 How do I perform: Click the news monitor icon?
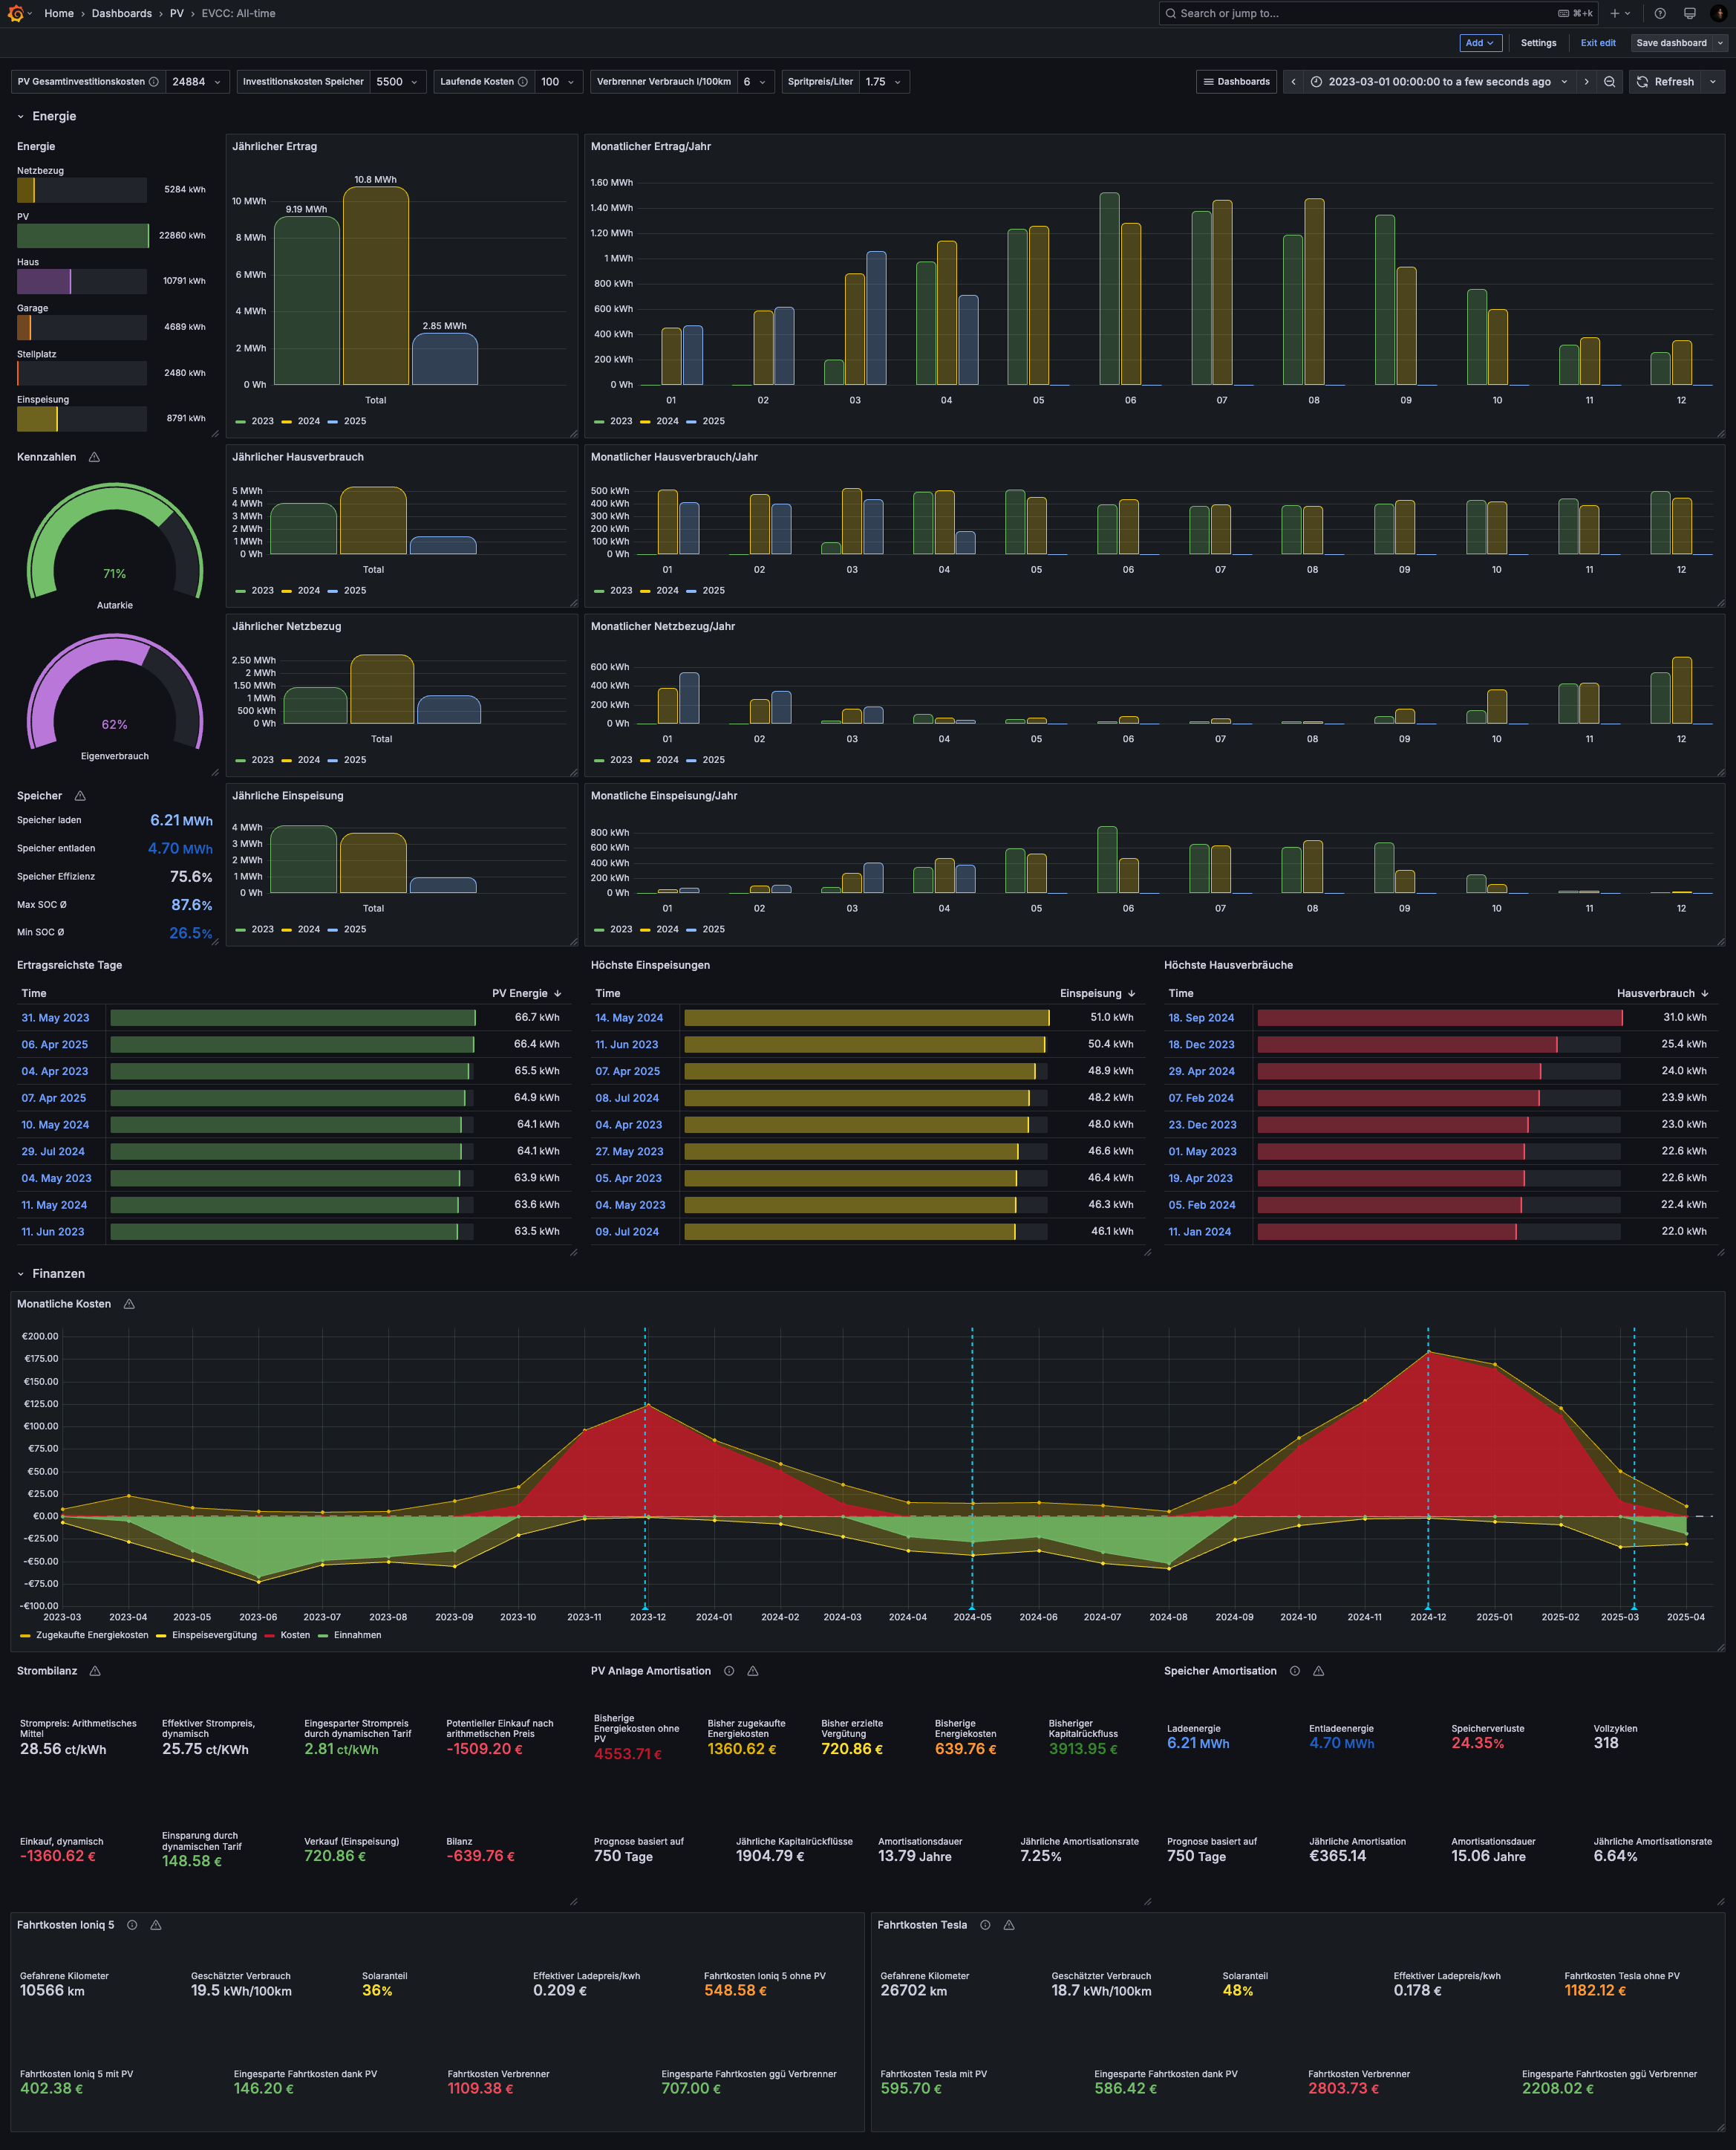pos(1690,13)
